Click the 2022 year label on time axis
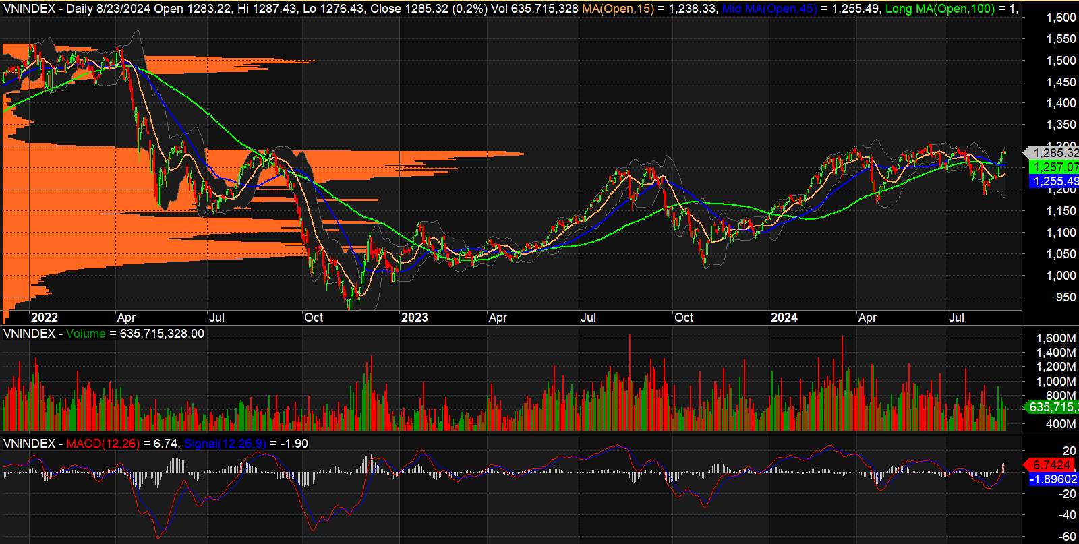The width and height of the screenshot is (1079, 544). tap(45, 318)
